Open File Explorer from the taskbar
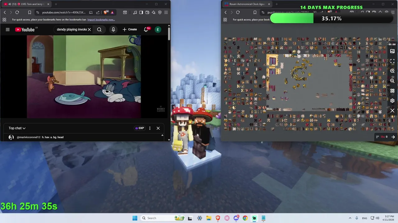 click(209, 218)
